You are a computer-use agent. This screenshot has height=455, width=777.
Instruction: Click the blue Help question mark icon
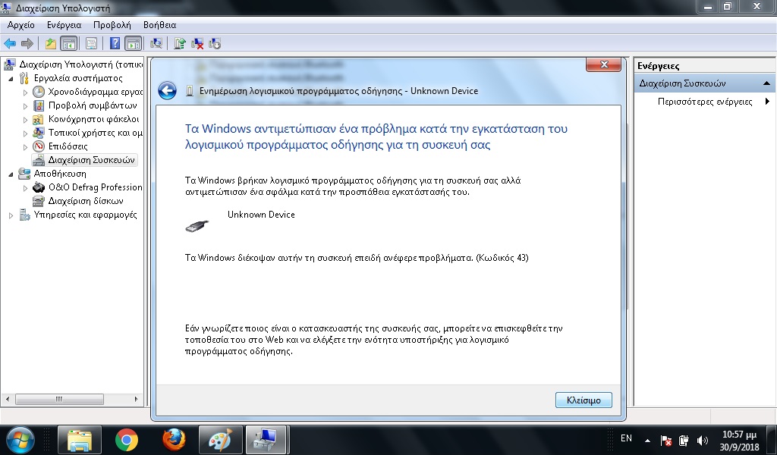point(115,43)
